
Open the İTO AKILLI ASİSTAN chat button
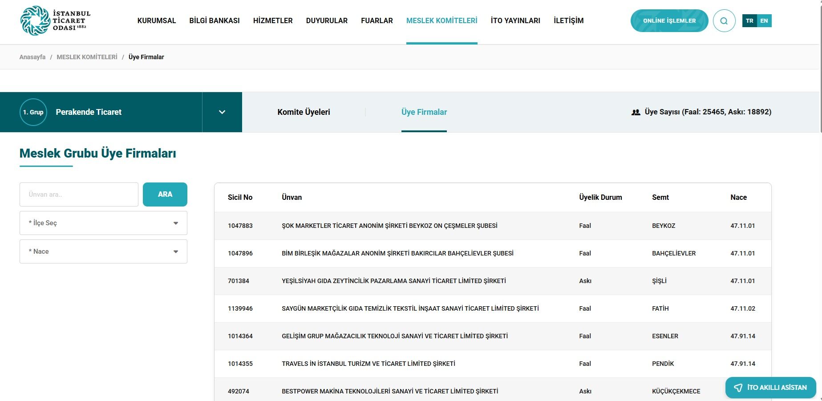(x=771, y=388)
